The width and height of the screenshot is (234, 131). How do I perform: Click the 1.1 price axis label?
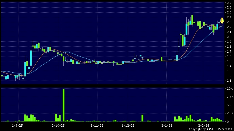point(228,81)
